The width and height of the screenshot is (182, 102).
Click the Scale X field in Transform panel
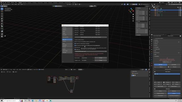click(x=140, y=24)
